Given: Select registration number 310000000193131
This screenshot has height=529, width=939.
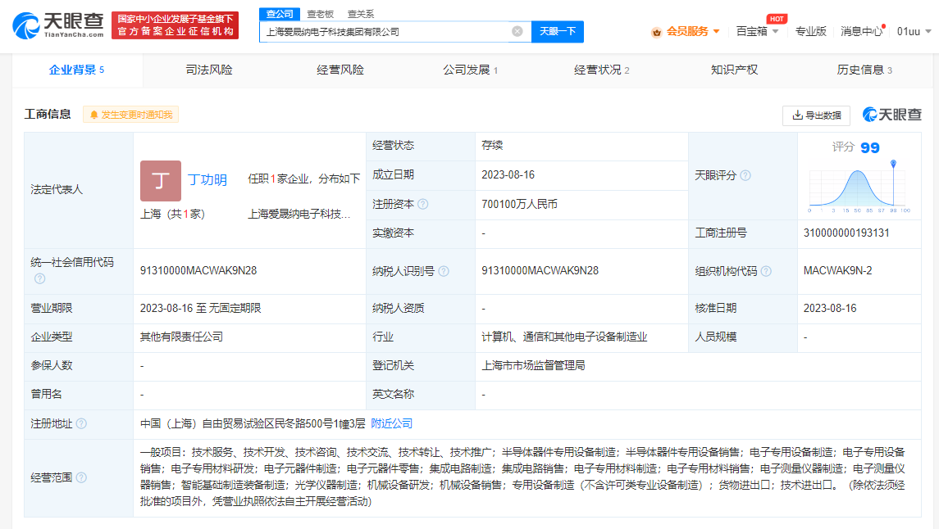Looking at the screenshot, I should pyautogui.click(x=846, y=233).
